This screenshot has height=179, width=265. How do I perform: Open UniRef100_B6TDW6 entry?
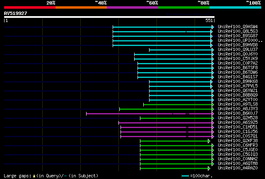point(238,73)
